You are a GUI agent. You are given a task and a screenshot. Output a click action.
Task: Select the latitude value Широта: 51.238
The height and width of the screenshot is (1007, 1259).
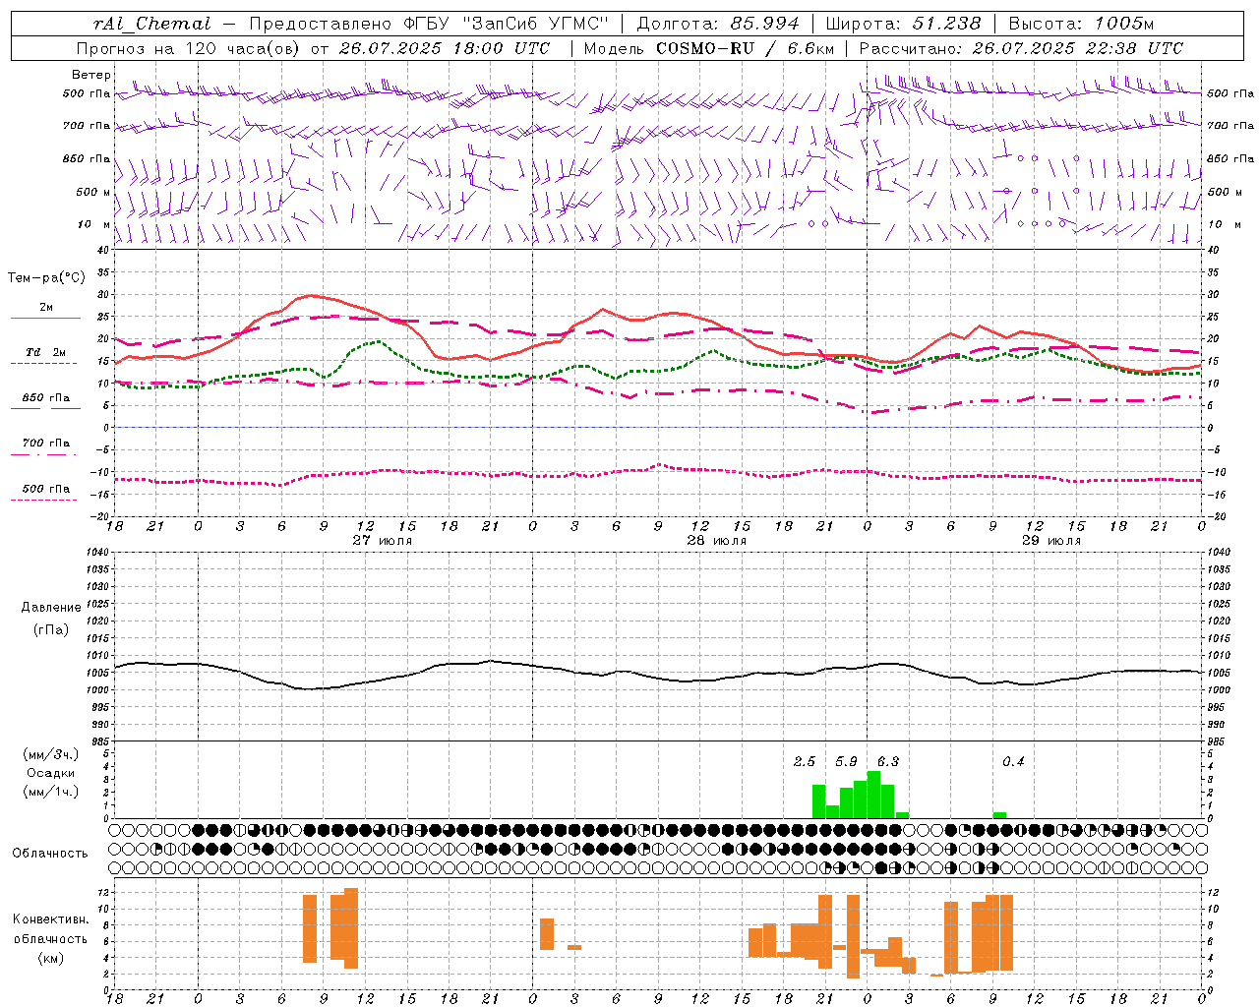click(x=903, y=24)
